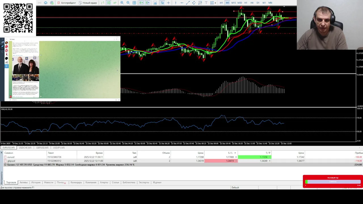
Task: Set timeframe to M5
Action: coord(227,3)
